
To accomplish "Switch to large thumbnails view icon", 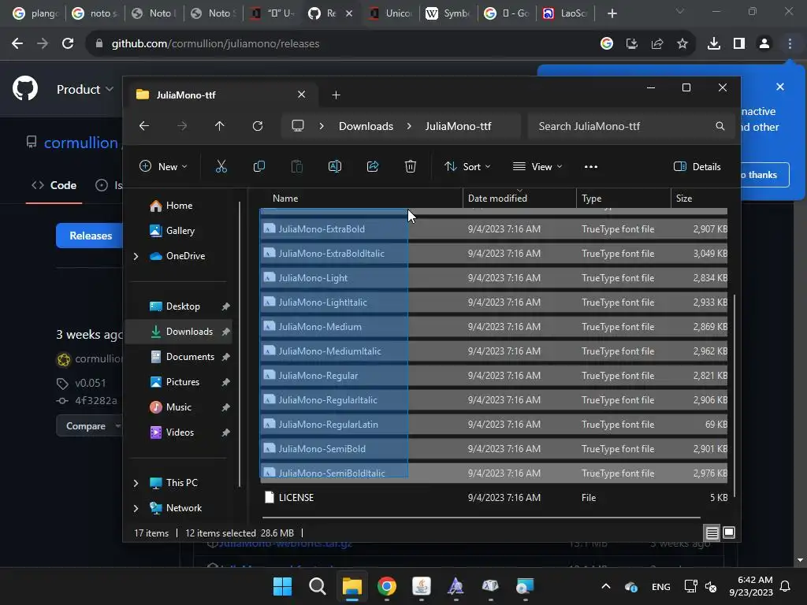I will click(x=729, y=533).
